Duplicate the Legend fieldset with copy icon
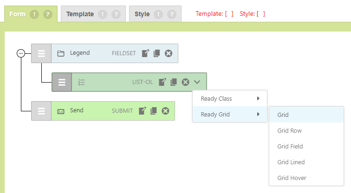The image size is (351, 193). [x=157, y=53]
